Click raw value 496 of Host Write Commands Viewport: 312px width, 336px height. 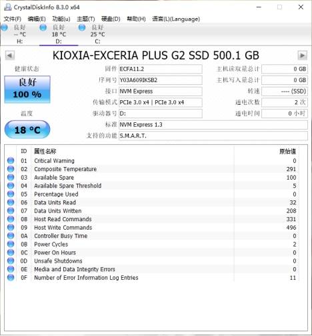[291, 227]
